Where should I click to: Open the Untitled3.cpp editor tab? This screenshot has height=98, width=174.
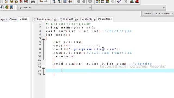click(x=88, y=19)
